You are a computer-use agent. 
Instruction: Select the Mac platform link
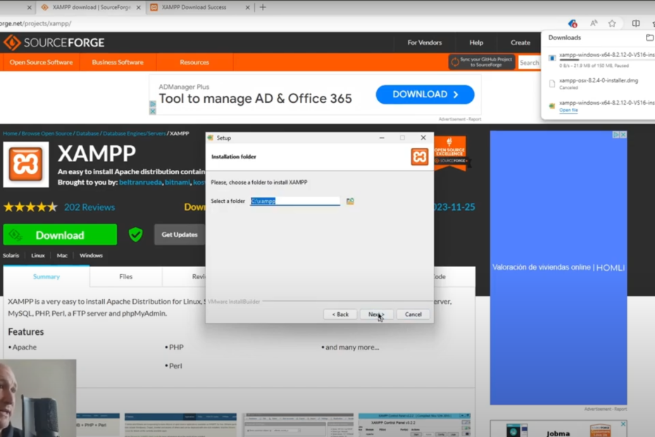point(62,256)
